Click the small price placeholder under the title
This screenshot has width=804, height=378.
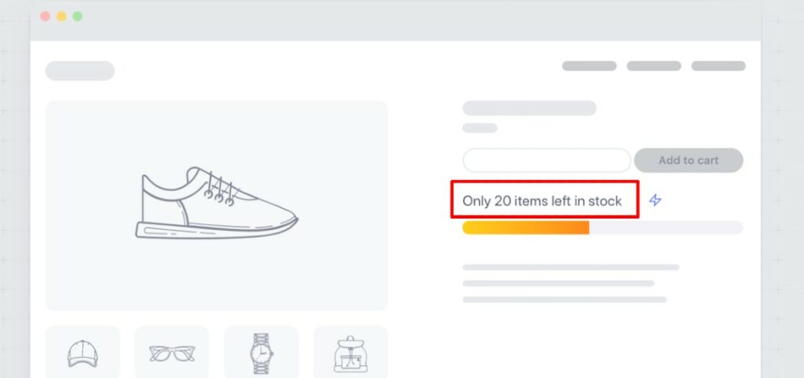click(x=480, y=128)
